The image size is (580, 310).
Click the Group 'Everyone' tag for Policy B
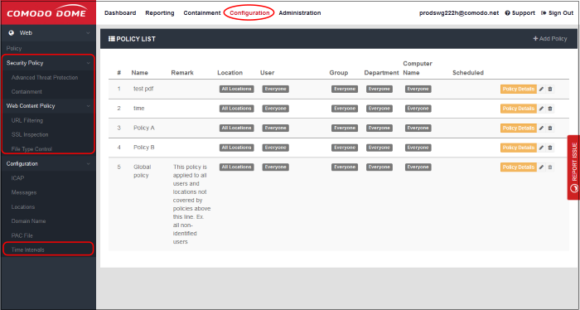[x=345, y=148]
